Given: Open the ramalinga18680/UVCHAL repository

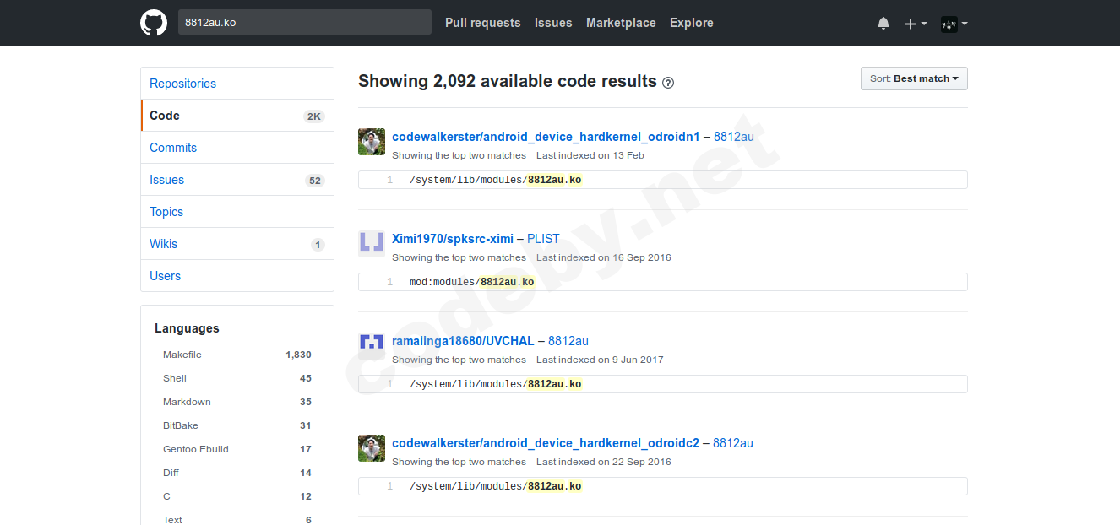Looking at the screenshot, I should (463, 341).
